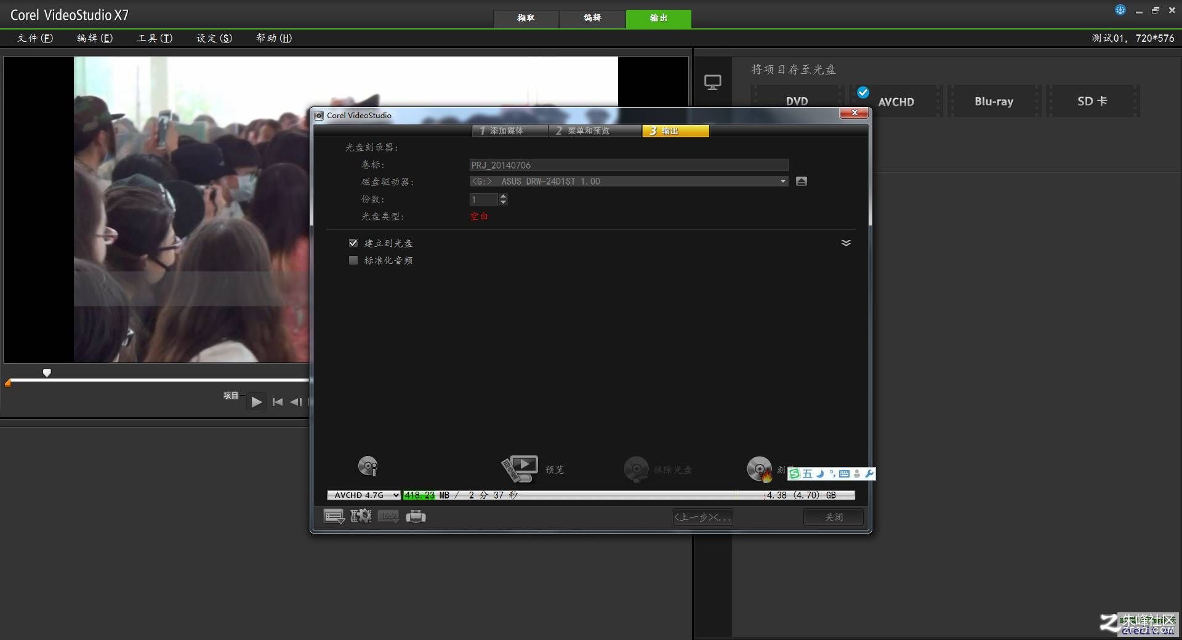Click the computer output category icon

tap(712, 82)
